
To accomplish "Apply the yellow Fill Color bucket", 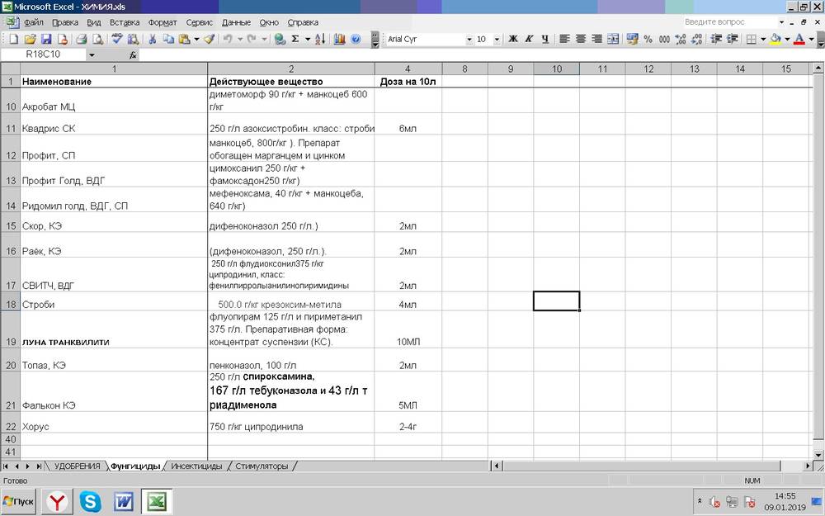I will (775, 39).
